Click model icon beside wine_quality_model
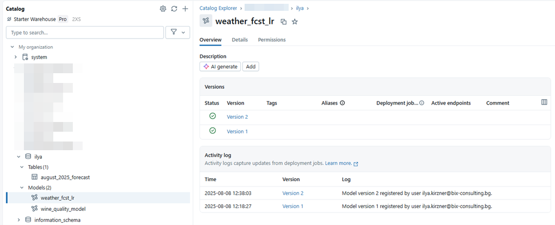The height and width of the screenshot is (225, 555). point(35,208)
